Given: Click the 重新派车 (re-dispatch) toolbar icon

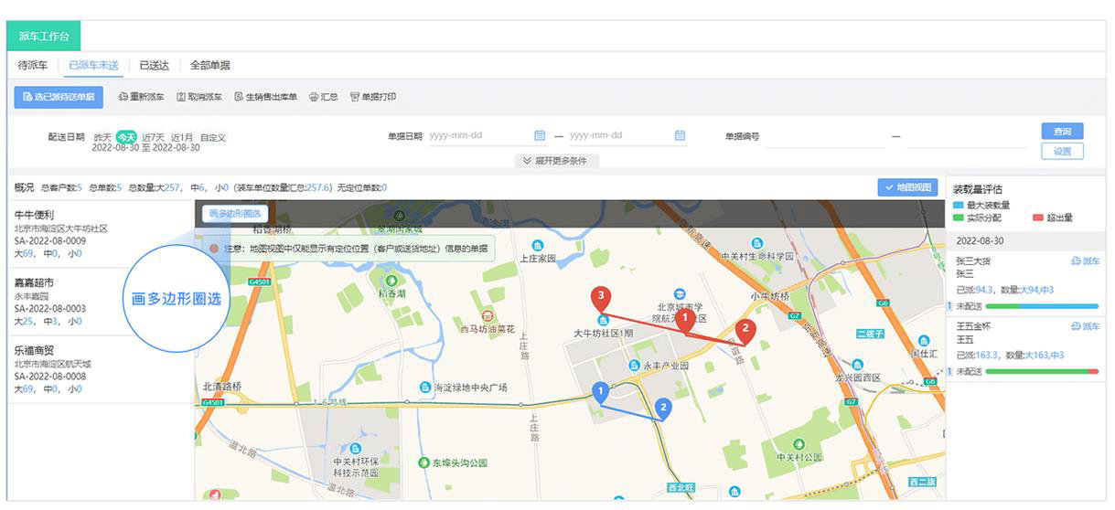Looking at the screenshot, I should click(x=123, y=97).
